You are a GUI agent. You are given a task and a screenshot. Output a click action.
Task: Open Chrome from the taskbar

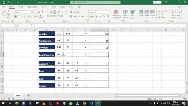(x=84, y=103)
